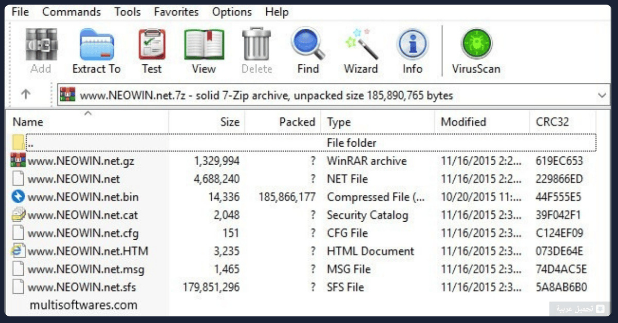Go up one folder with arrow icon

[26, 95]
